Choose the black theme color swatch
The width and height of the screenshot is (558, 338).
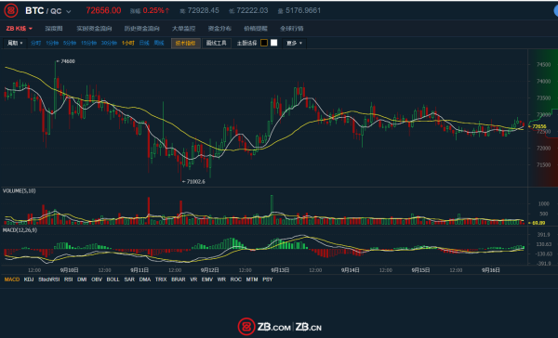pyautogui.click(x=264, y=43)
